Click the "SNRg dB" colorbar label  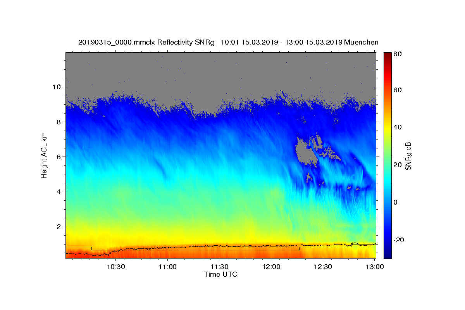[x=408, y=156]
